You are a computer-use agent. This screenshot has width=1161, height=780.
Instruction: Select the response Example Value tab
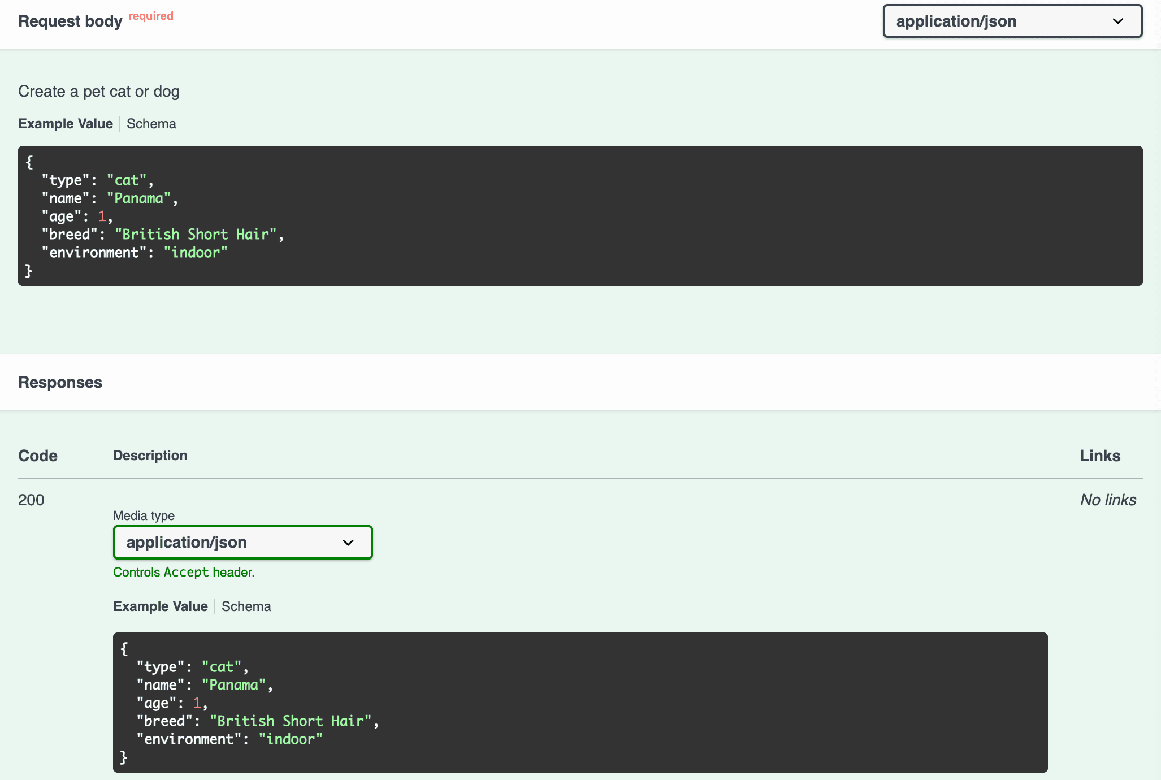click(x=161, y=606)
